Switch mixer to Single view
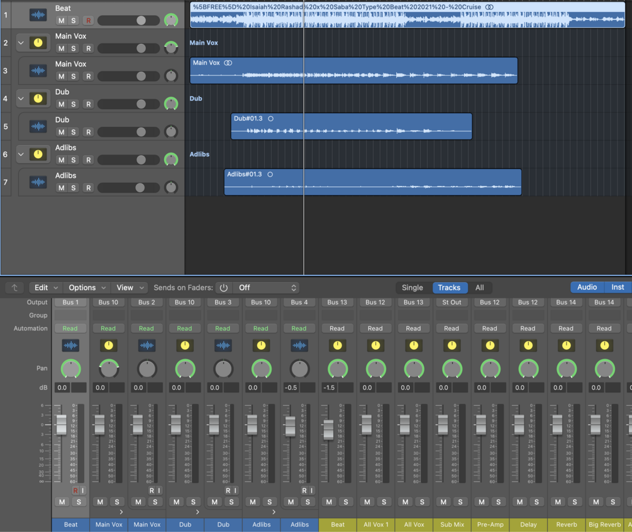The height and width of the screenshot is (532, 632). (x=413, y=288)
